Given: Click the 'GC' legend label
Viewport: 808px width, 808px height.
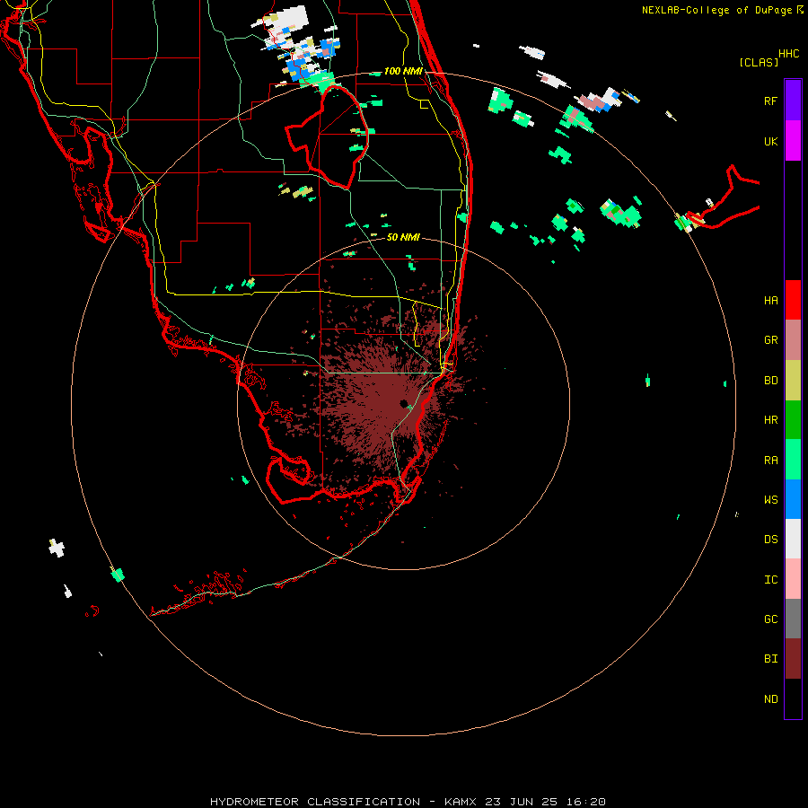Looking at the screenshot, I should (x=770, y=619).
